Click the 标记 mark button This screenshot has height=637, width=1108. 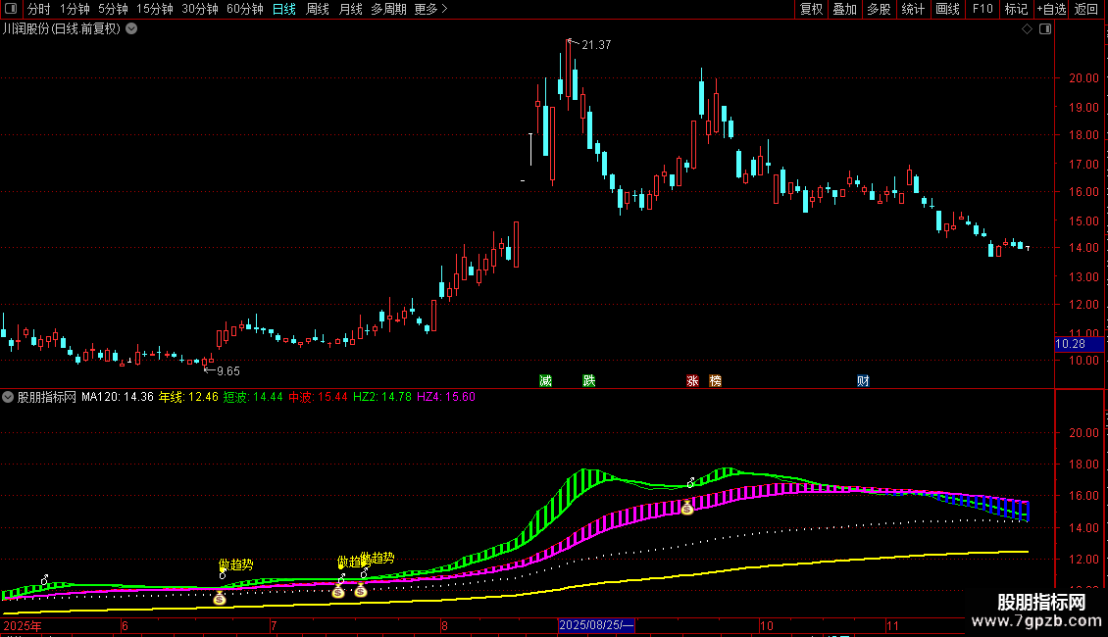(x=1016, y=9)
